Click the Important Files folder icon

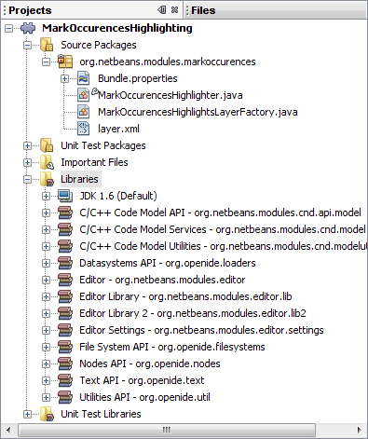[47, 162]
